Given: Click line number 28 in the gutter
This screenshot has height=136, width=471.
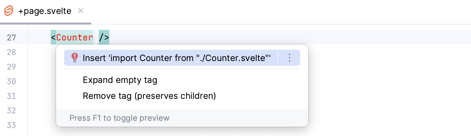Looking at the screenshot, I should click(x=12, y=52).
